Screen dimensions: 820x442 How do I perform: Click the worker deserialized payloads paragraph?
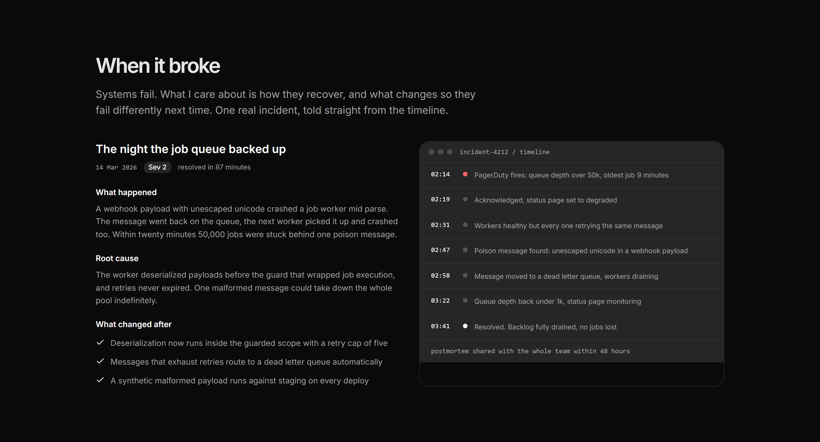pyautogui.click(x=245, y=288)
